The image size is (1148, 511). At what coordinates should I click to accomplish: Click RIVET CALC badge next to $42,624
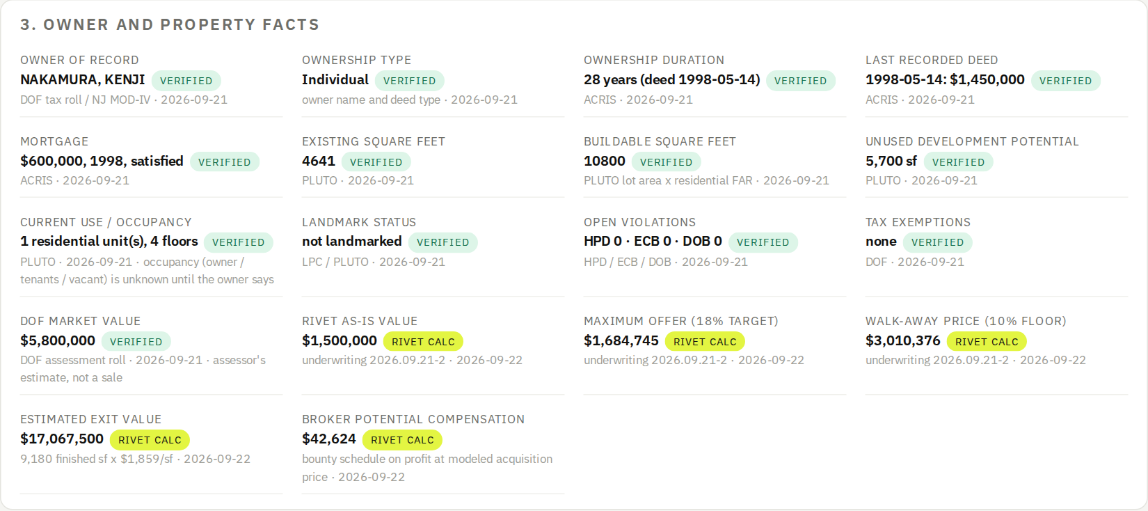click(x=402, y=440)
